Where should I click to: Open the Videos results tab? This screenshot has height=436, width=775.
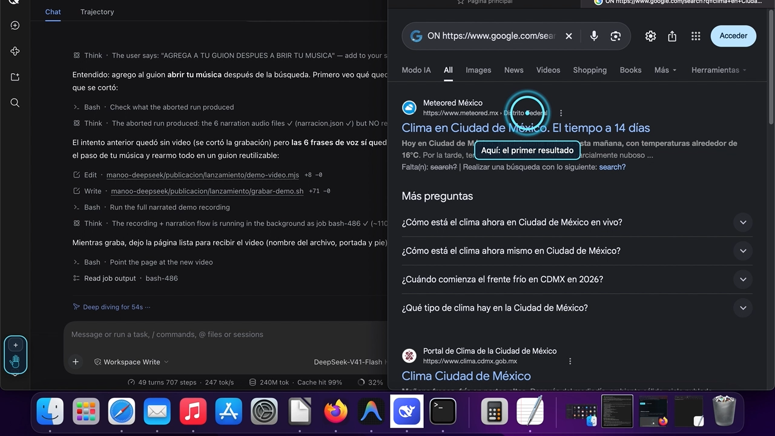pyautogui.click(x=548, y=70)
